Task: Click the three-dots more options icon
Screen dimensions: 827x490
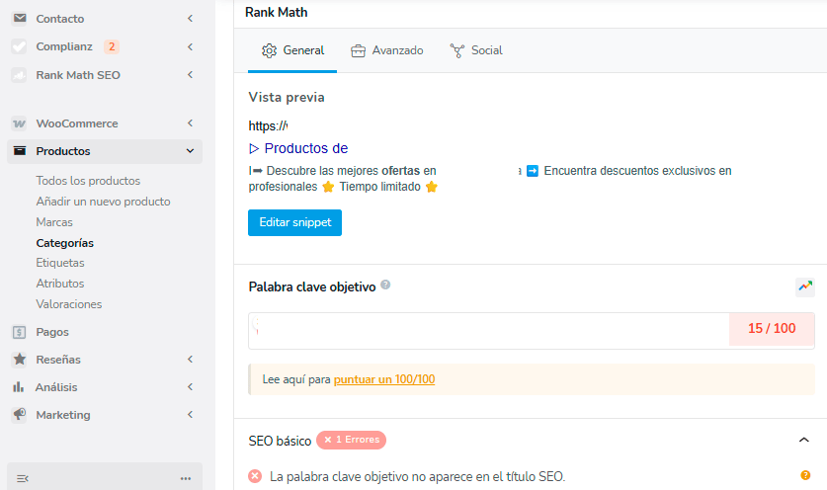Action: [186, 478]
